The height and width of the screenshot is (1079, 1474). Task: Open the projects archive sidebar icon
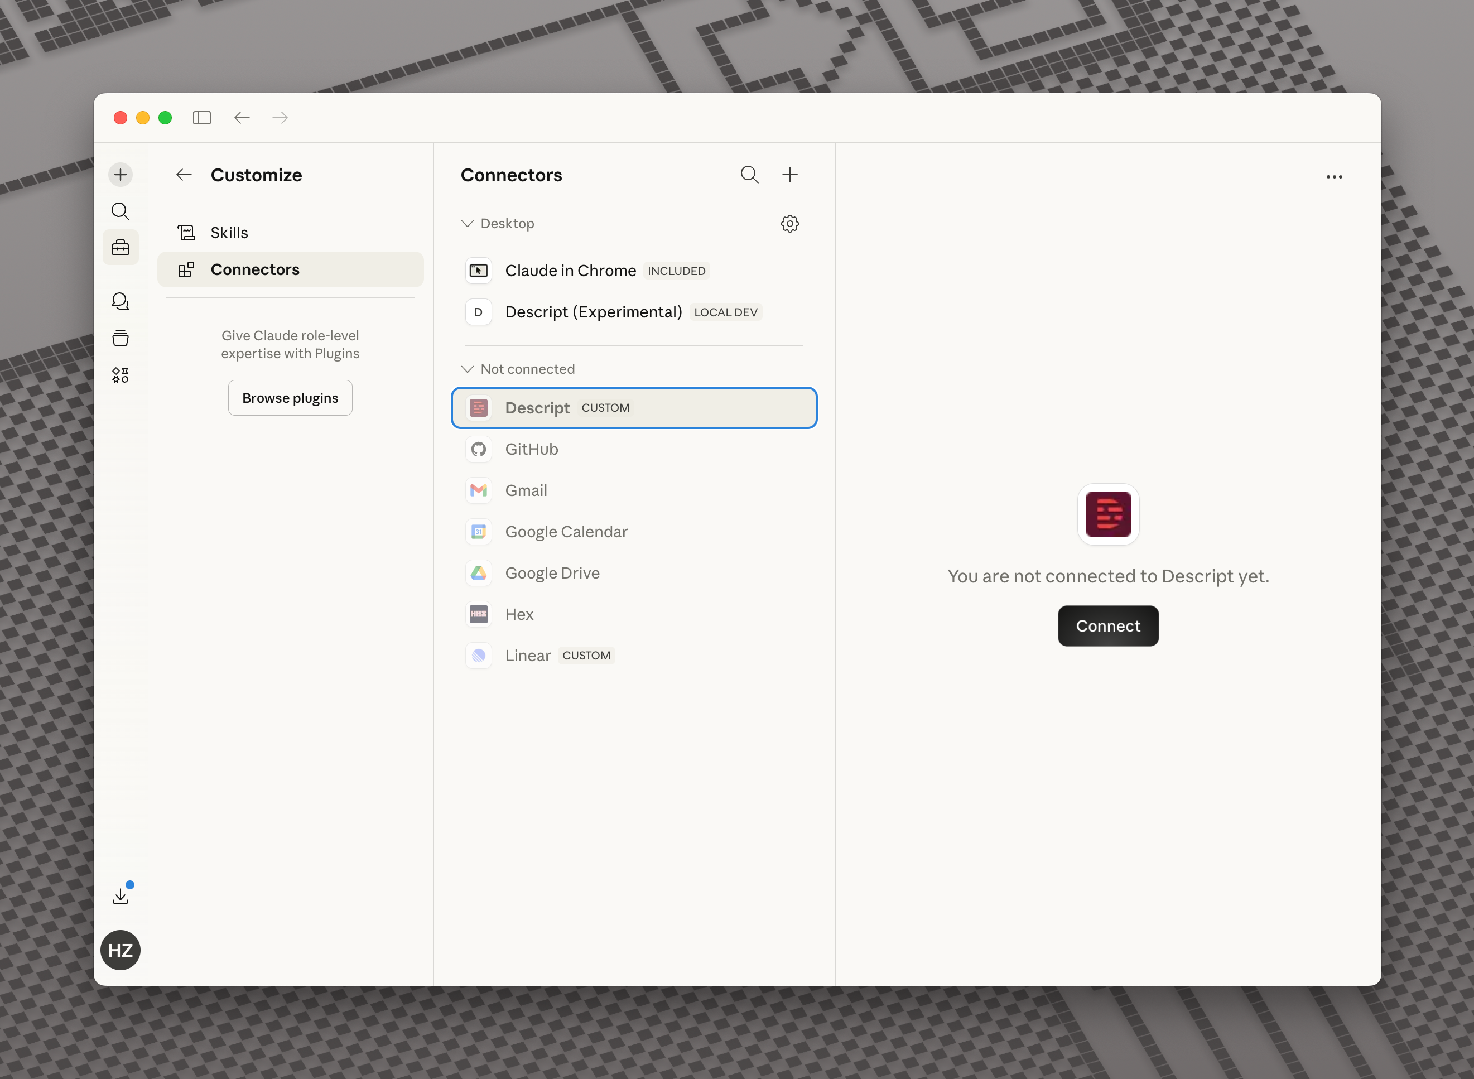[x=120, y=338]
